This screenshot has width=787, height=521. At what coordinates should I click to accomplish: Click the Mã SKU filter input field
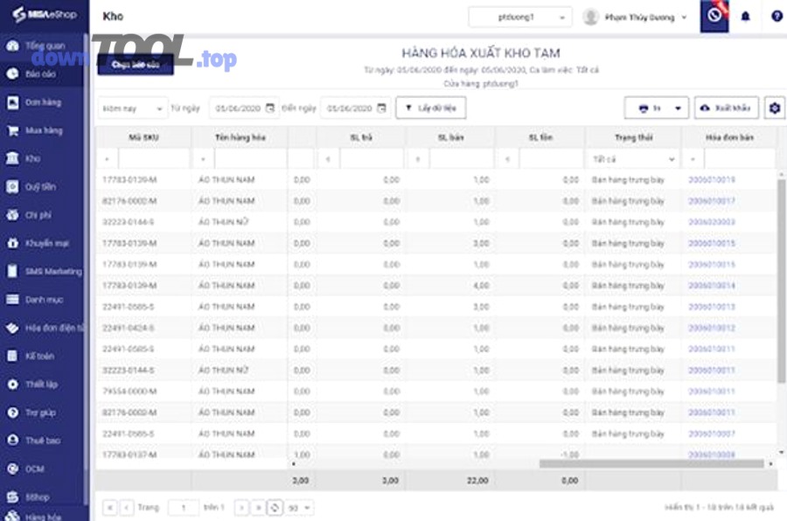pyautogui.click(x=153, y=160)
